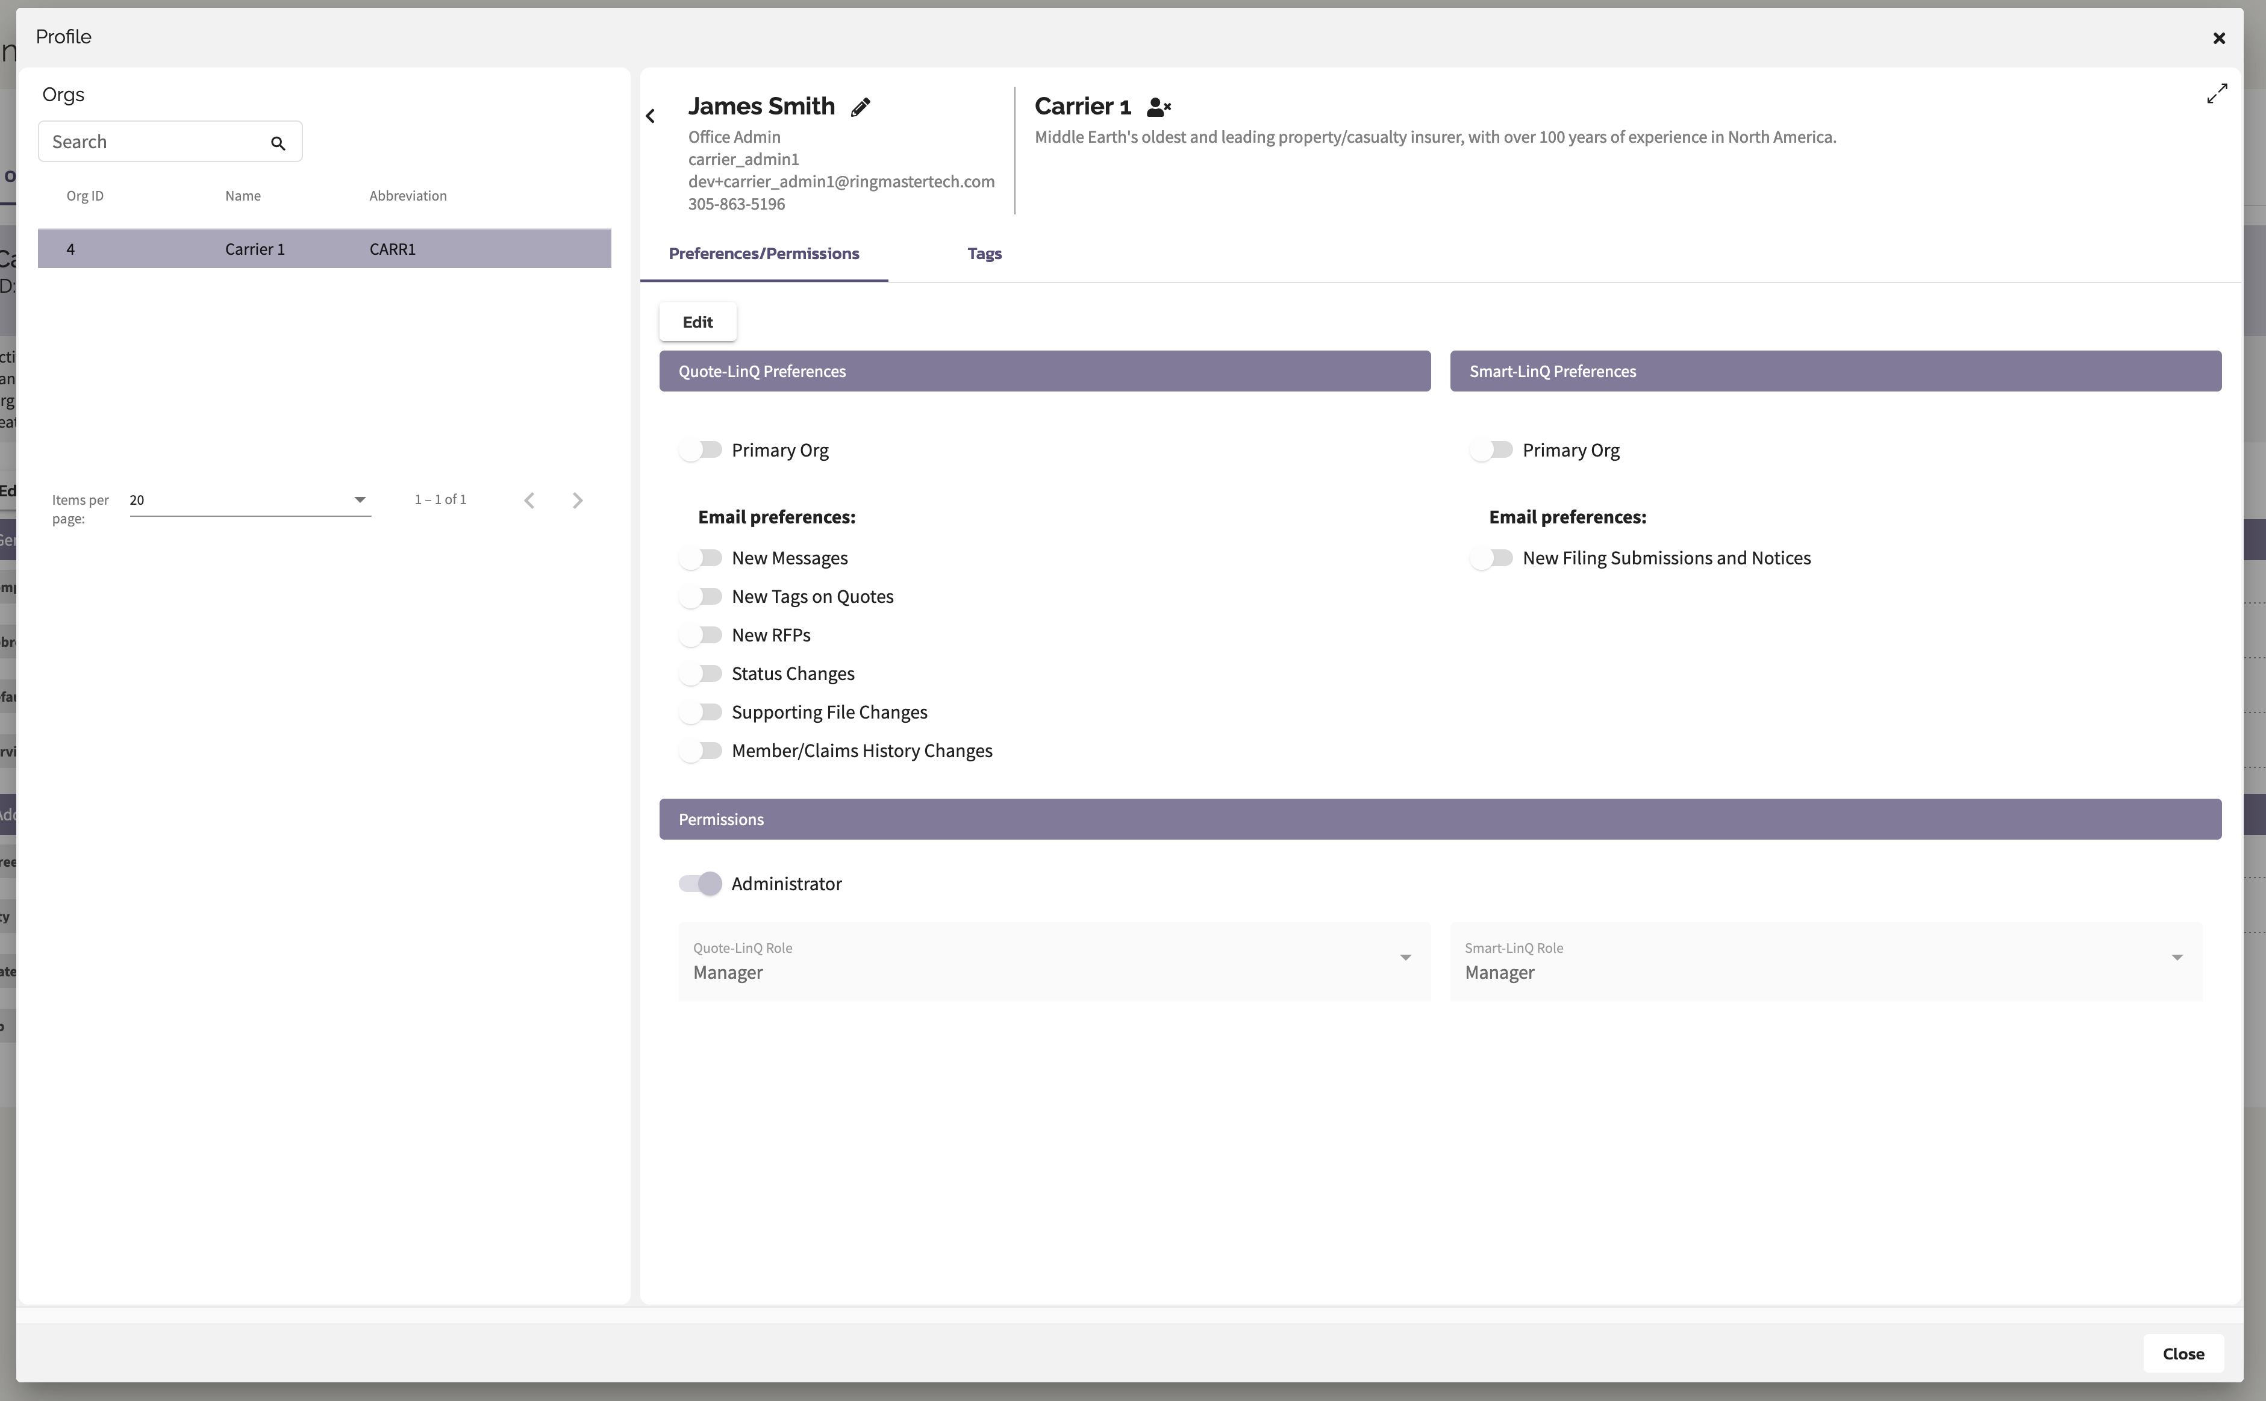Viewport: 2266px width, 1401px height.
Task: Switch to the Tags tab
Action: [x=984, y=254]
